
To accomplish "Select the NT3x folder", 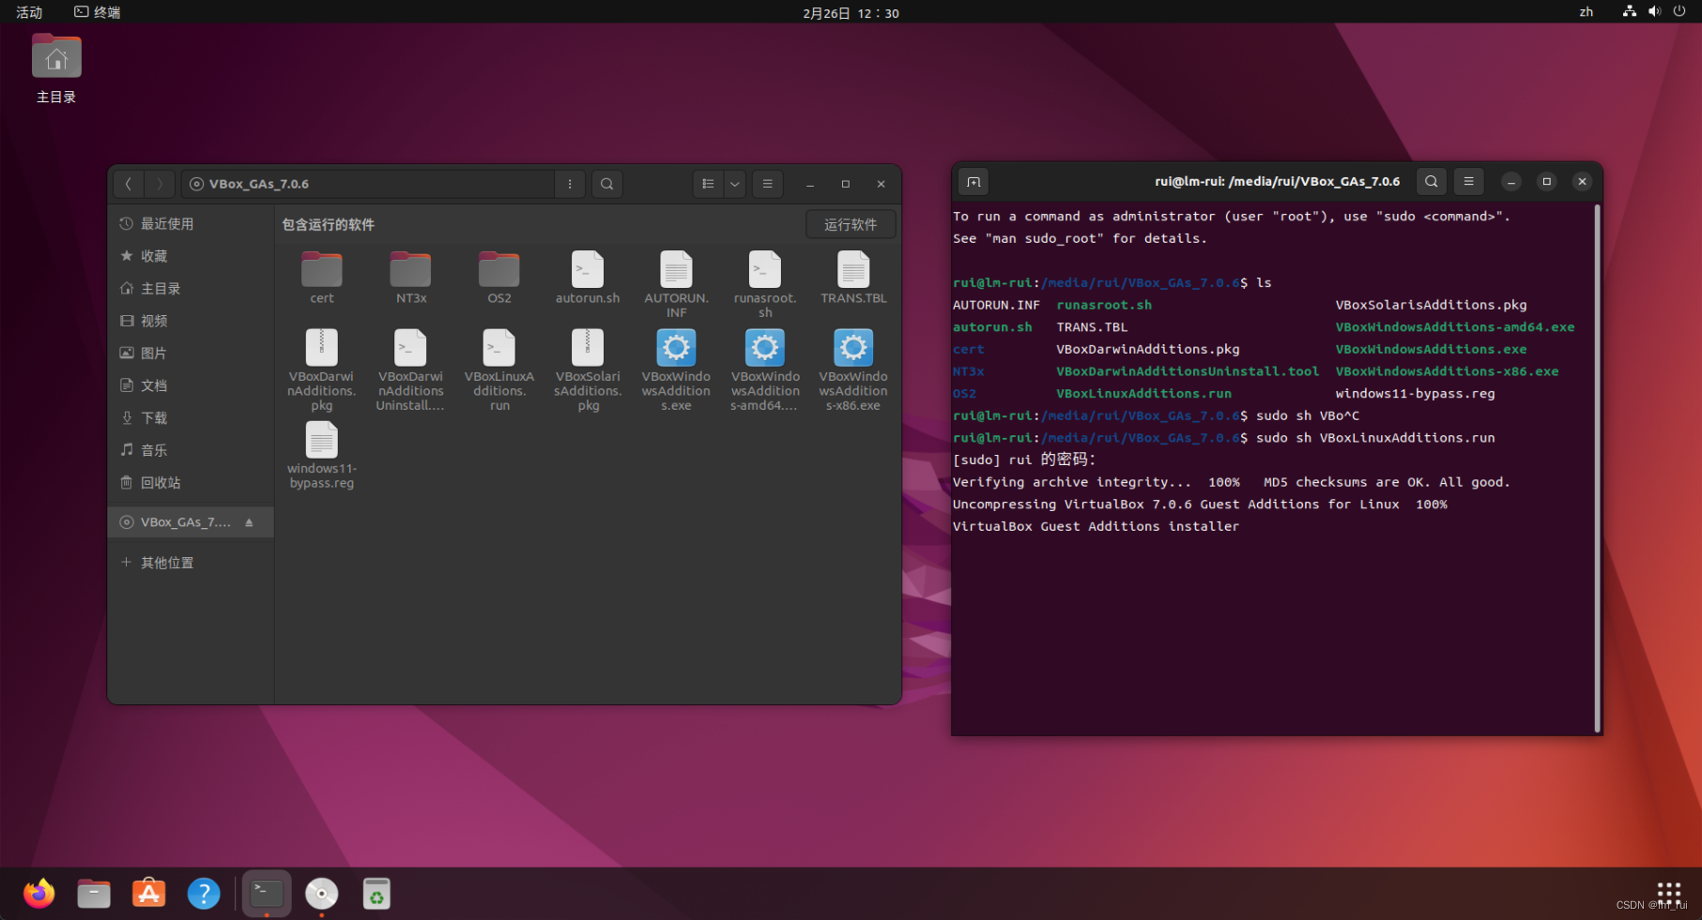I will click(410, 279).
